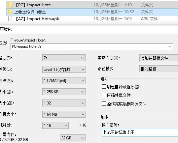Select the 【AZ】Impact Hote.apk file icon

tap(10, 18)
